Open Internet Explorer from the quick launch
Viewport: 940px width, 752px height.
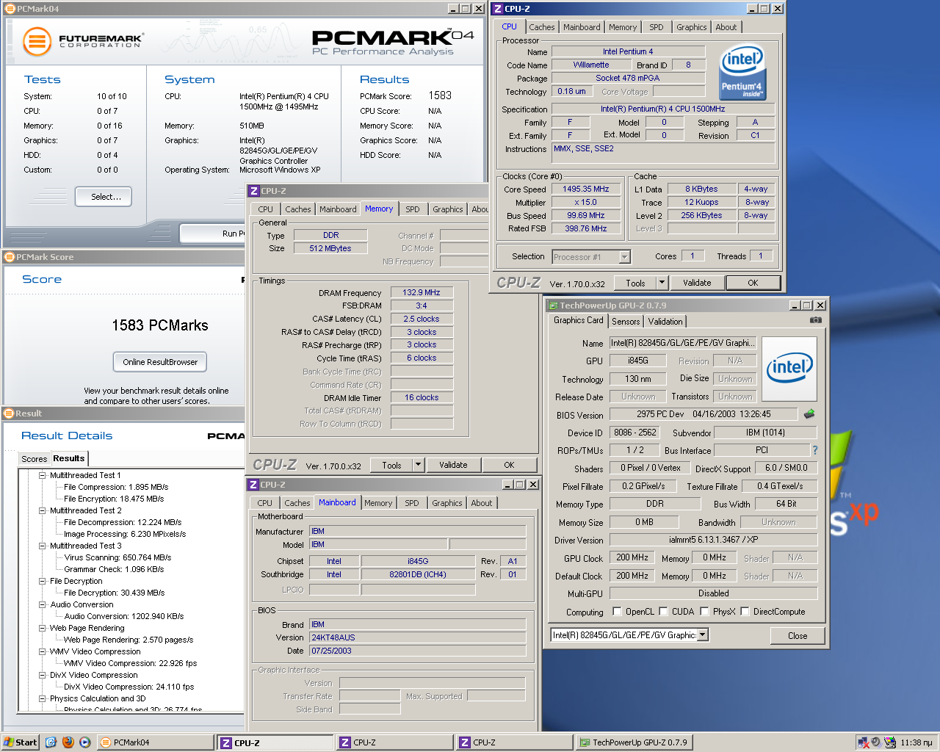pos(51,742)
